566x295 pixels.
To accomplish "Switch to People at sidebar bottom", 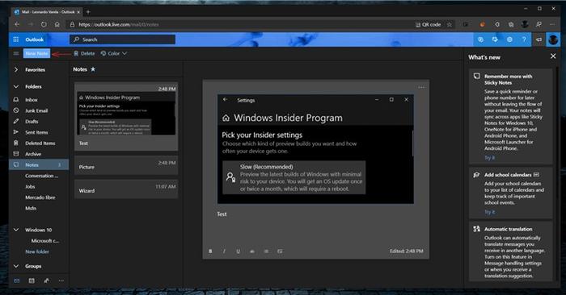I will [x=47, y=281].
